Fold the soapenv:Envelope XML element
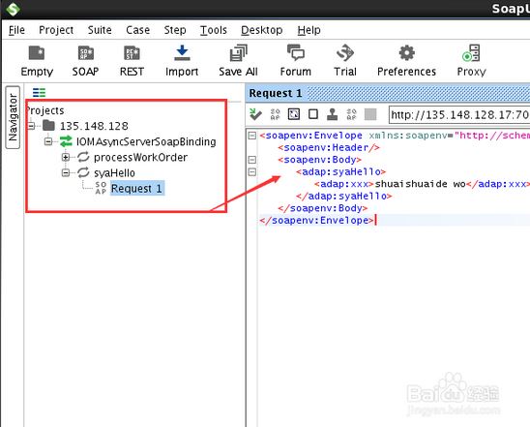Screen dimensions: 530x427 (x=252, y=136)
